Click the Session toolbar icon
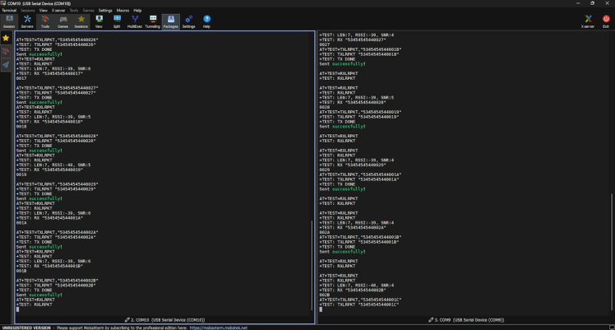615x330 pixels. tap(9, 21)
